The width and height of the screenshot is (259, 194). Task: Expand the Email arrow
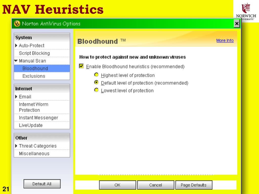pos(16,96)
